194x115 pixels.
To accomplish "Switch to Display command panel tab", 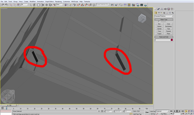I will [169, 9].
